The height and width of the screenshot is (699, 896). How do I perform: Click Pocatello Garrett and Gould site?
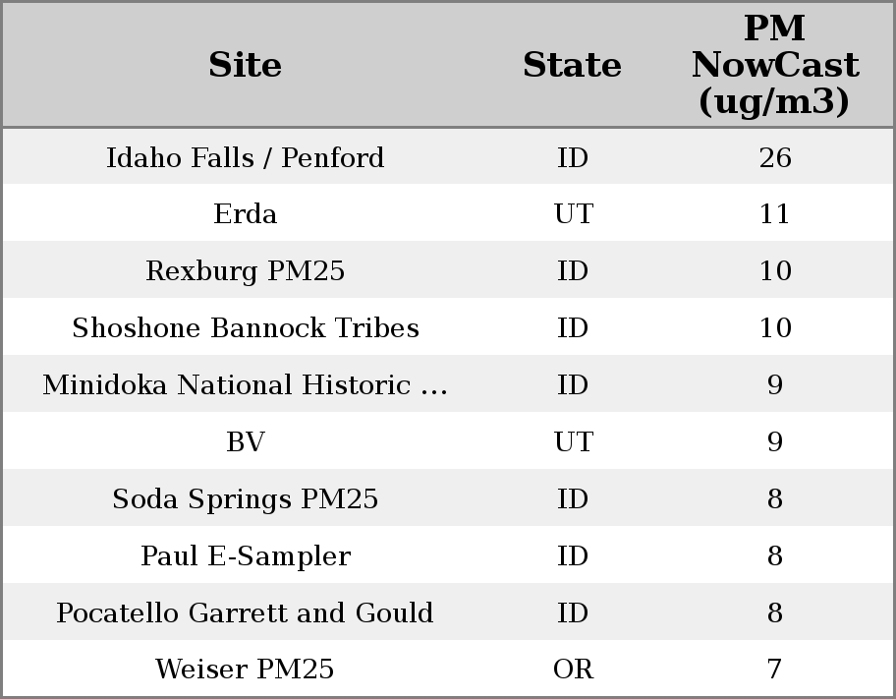click(x=245, y=613)
